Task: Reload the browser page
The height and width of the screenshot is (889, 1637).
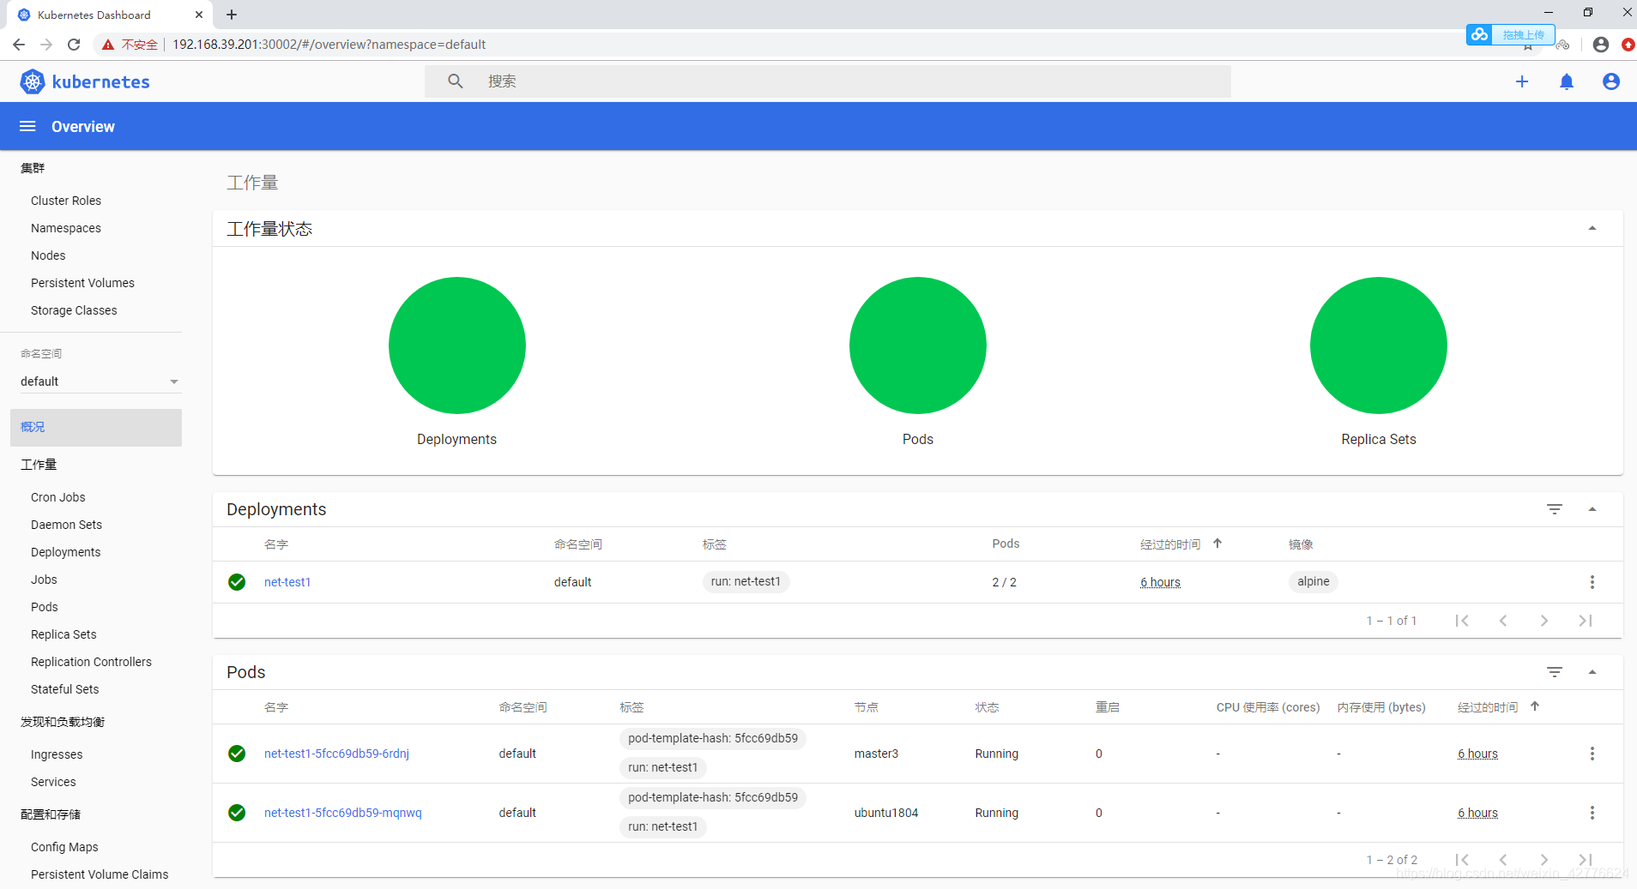Action: click(74, 45)
